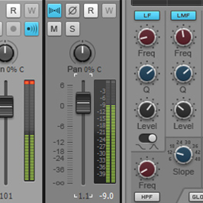This screenshot has height=203, width=203.
Task: Reset the left channel red clip indicators
Action: (29, 82)
